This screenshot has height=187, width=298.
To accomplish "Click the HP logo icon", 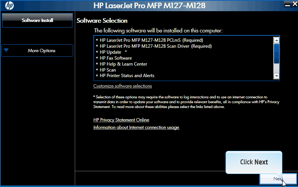I will coord(9,6).
